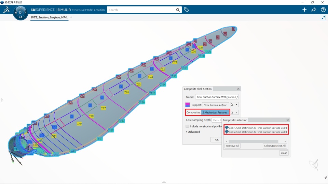
Task: Open the Help question mark icon
Action: (323, 10)
